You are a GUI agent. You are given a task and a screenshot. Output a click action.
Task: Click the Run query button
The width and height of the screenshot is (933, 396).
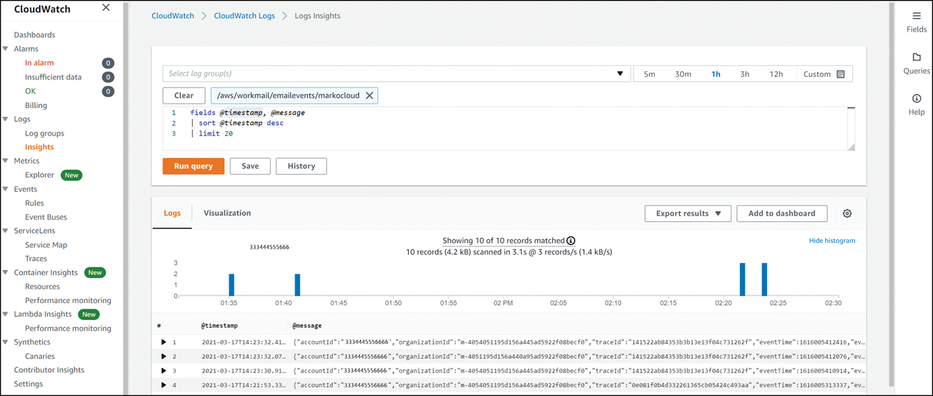(x=193, y=166)
